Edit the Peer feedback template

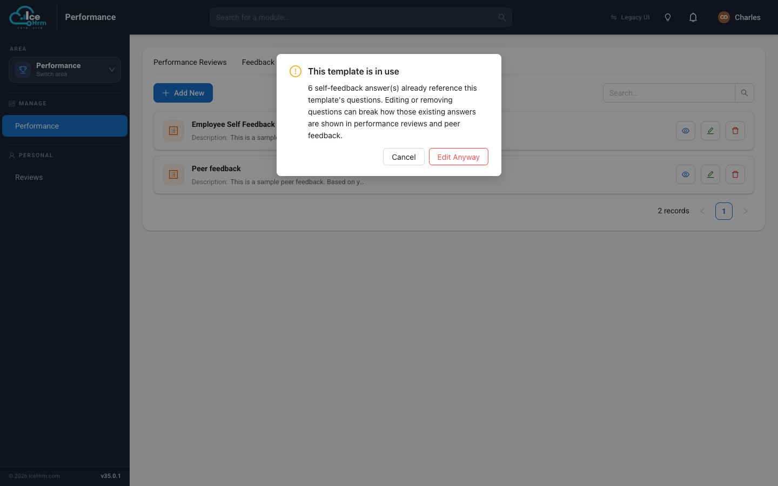(710, 174)
